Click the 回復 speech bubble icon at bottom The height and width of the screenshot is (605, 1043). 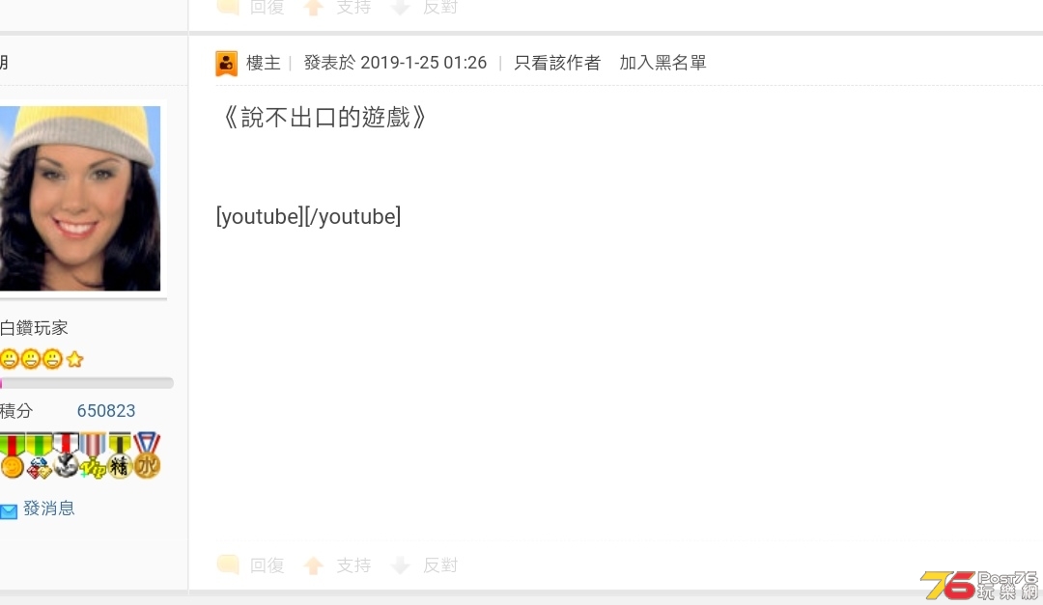coord(228,564)
